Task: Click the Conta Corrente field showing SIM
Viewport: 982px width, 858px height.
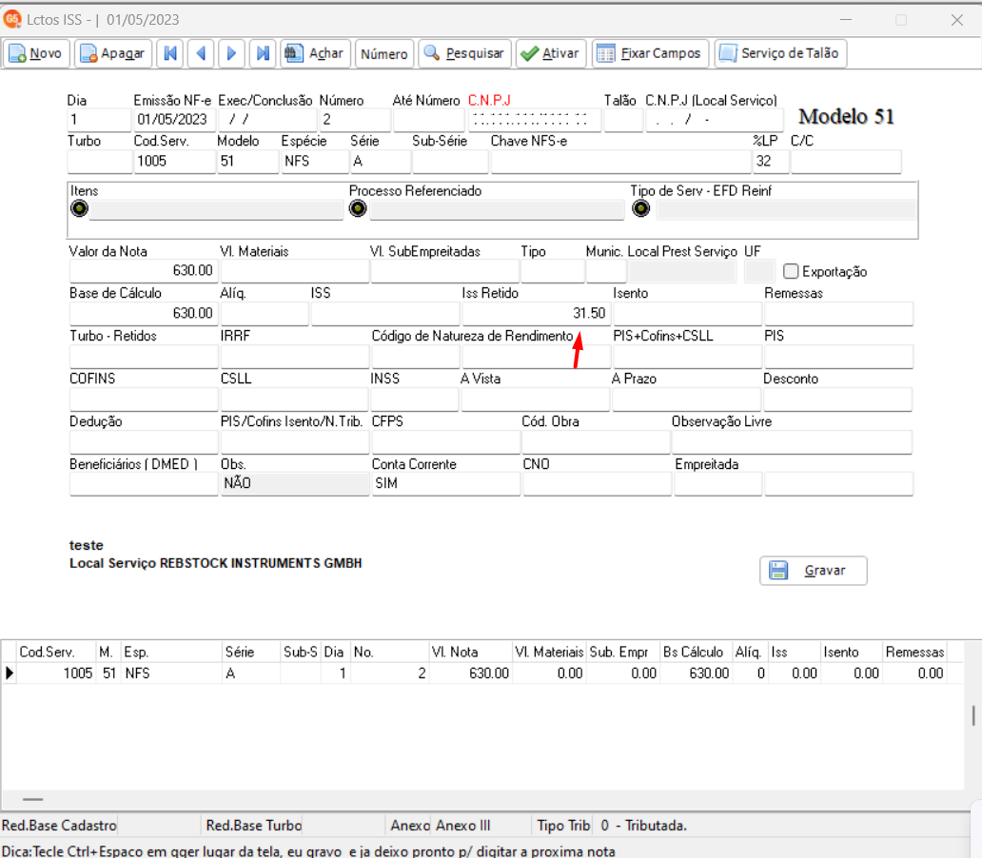Action: (446, 484)
